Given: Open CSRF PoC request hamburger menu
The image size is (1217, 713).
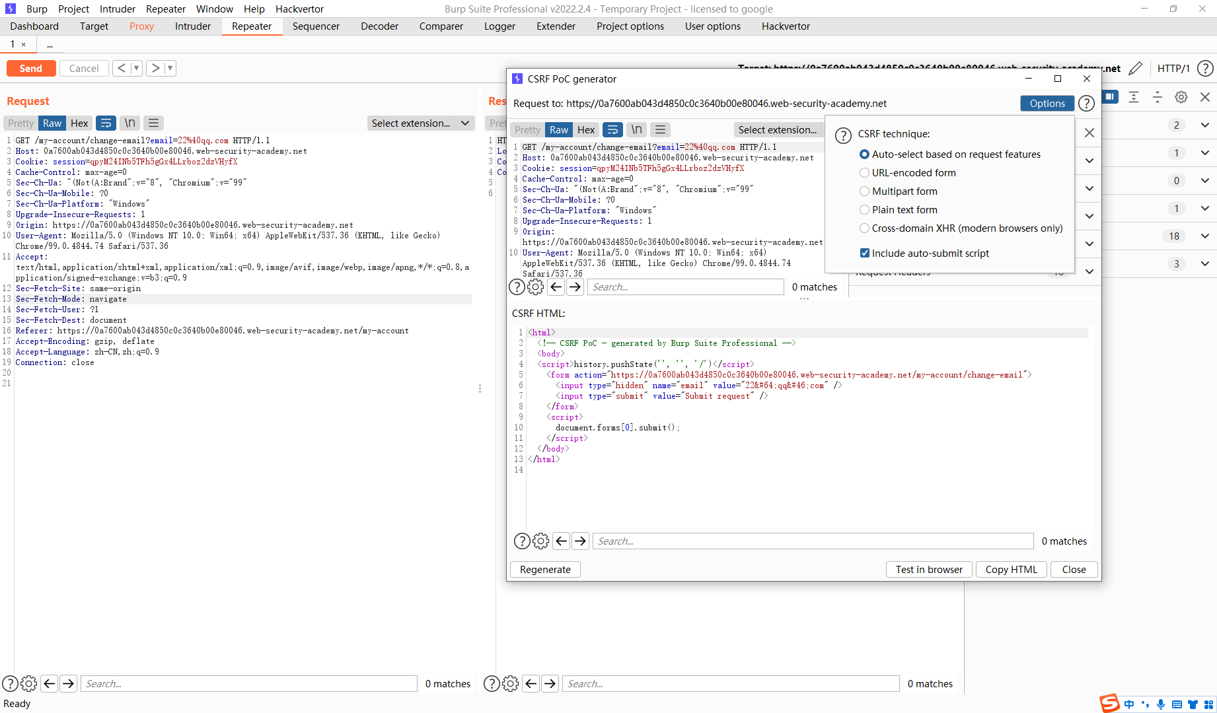Looking at the screenshot, I should (x=661, y=129).
